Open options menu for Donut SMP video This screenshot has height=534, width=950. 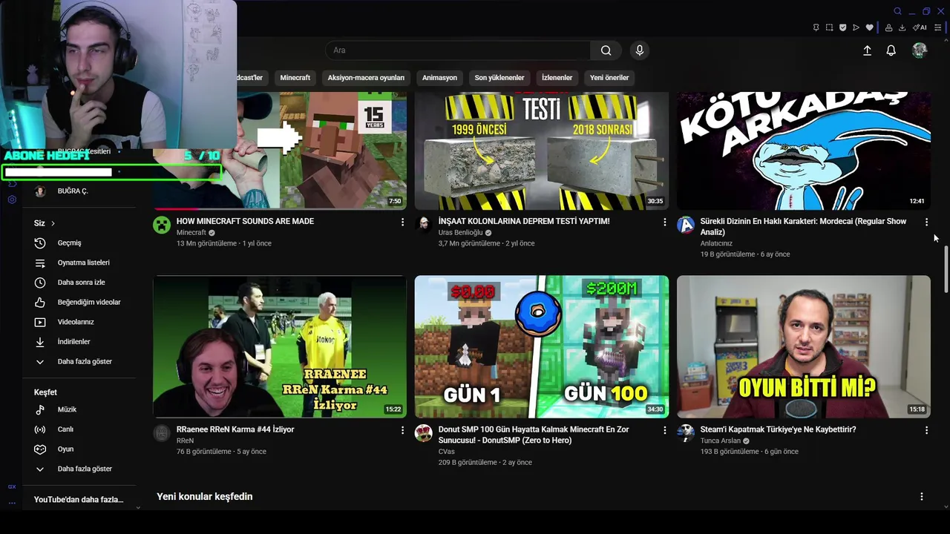click(665, 430)
